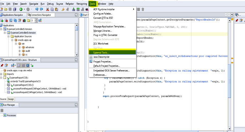
Task: Click the New Application icon in navigator
Action: pyautogui.click(x=2, y=20)
